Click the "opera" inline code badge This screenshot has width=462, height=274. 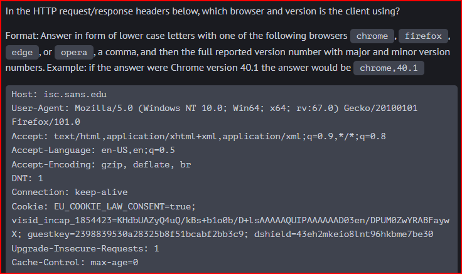74,53
